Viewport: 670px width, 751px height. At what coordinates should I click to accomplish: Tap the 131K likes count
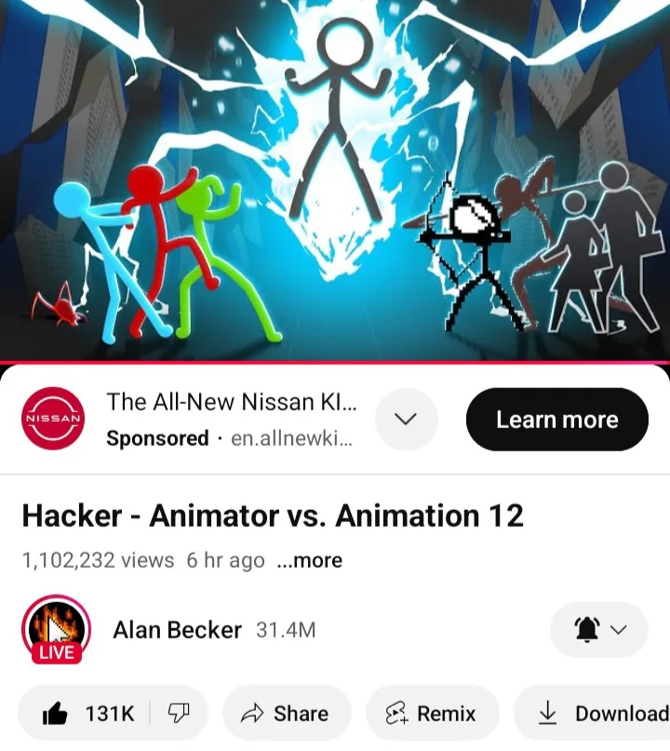coord(110,713)
